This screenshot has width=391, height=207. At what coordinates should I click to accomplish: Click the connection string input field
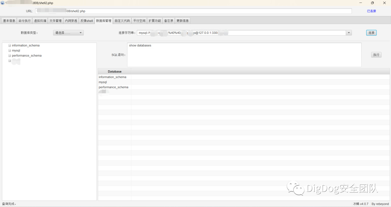(241, 33)
